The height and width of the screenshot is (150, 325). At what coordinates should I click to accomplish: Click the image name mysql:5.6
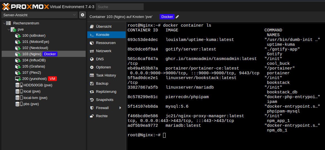177,107
